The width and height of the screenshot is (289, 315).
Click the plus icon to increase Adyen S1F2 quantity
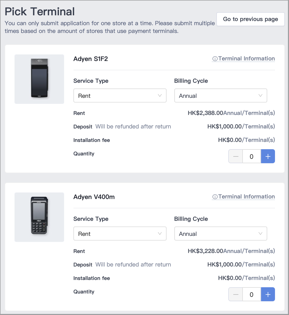[x=268, y=156]
